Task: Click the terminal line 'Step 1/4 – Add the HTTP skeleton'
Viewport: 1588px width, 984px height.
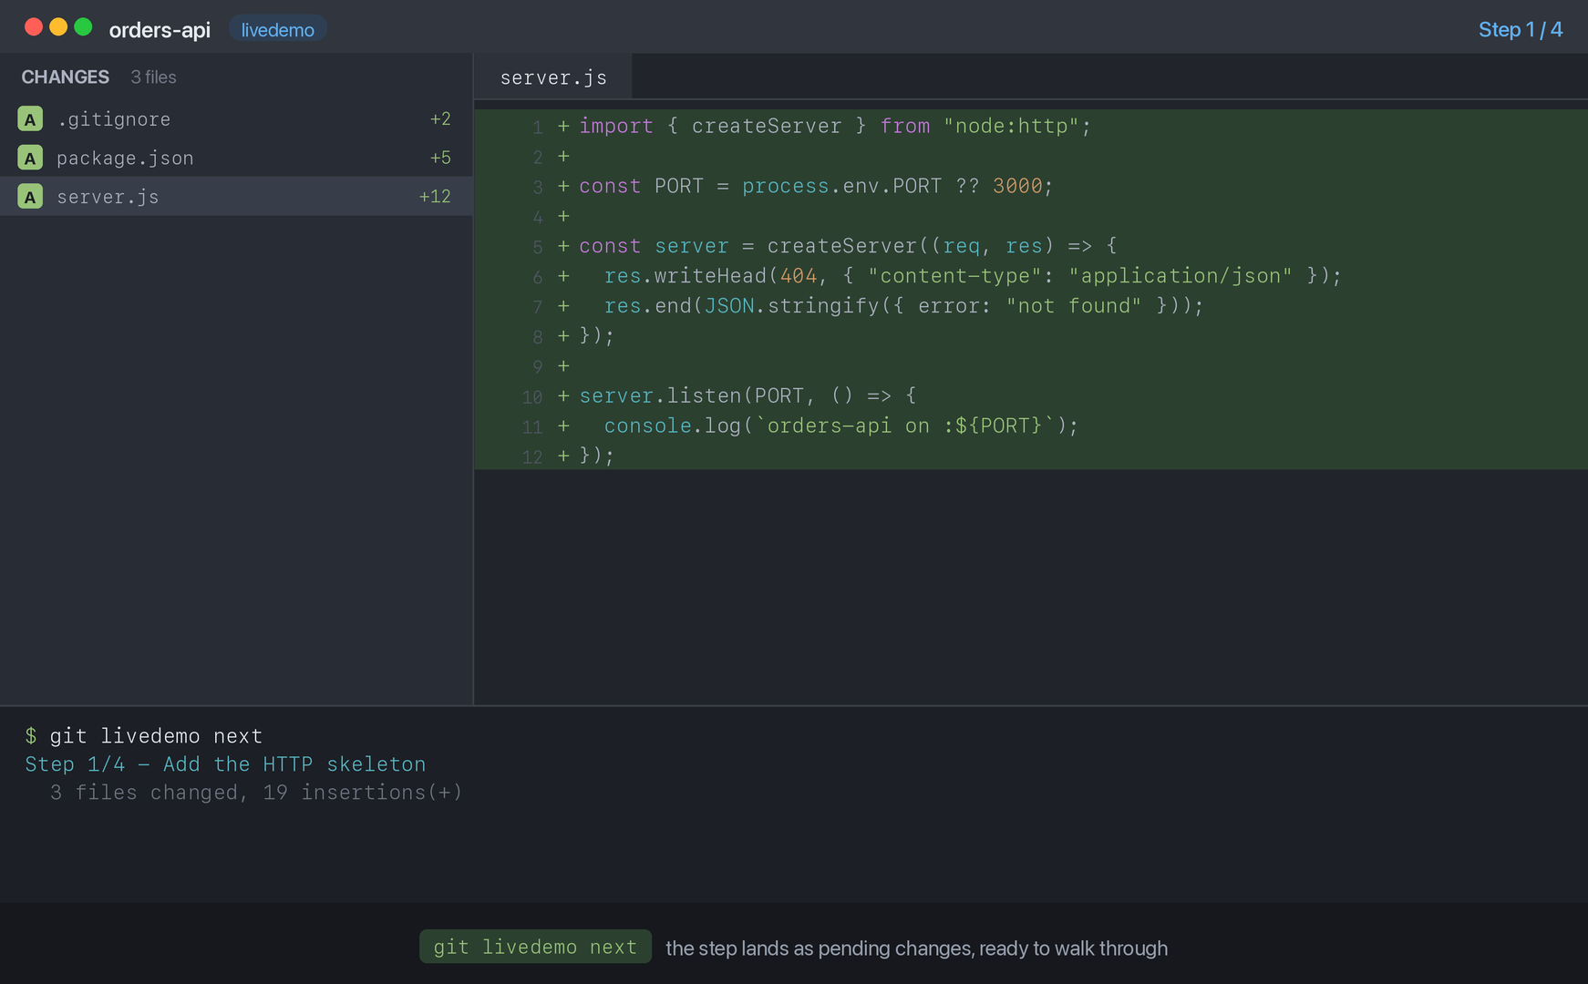Action: 225,764
